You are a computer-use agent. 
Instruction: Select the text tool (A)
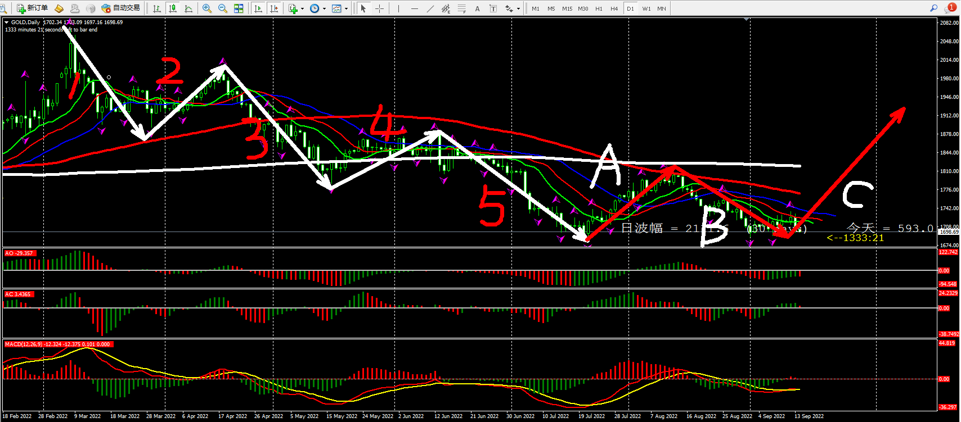[x=478, y=8]
